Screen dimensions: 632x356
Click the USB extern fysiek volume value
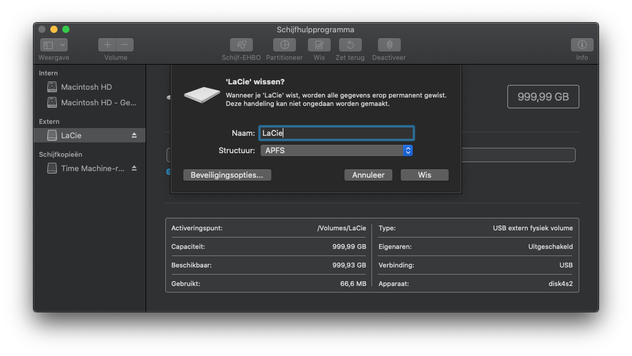533,228
